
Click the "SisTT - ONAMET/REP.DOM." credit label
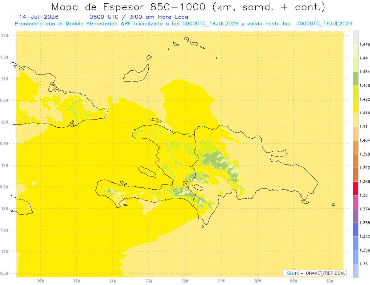(314, 273)
